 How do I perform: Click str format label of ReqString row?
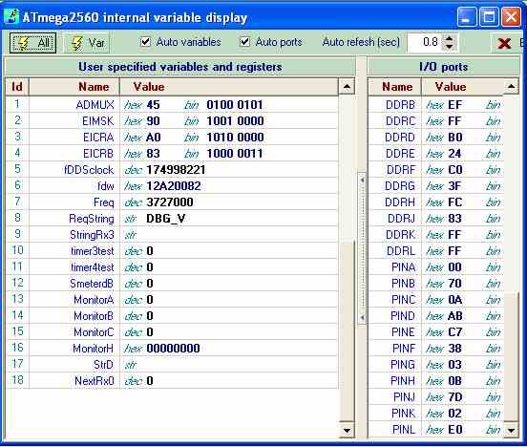tap(131, 219)
